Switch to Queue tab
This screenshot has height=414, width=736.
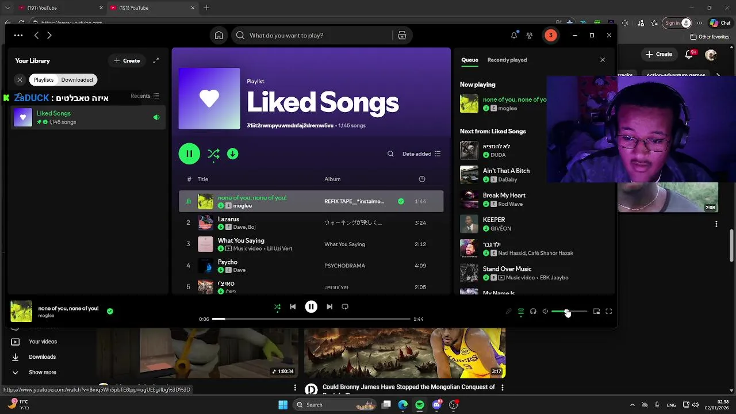point(470,60)
